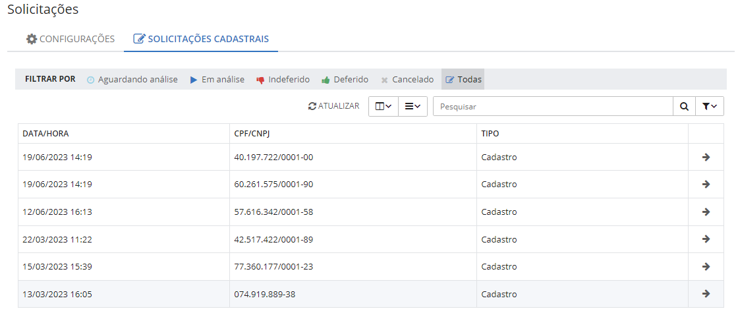Click date 12/06/2023 16:13

[57, 212]
